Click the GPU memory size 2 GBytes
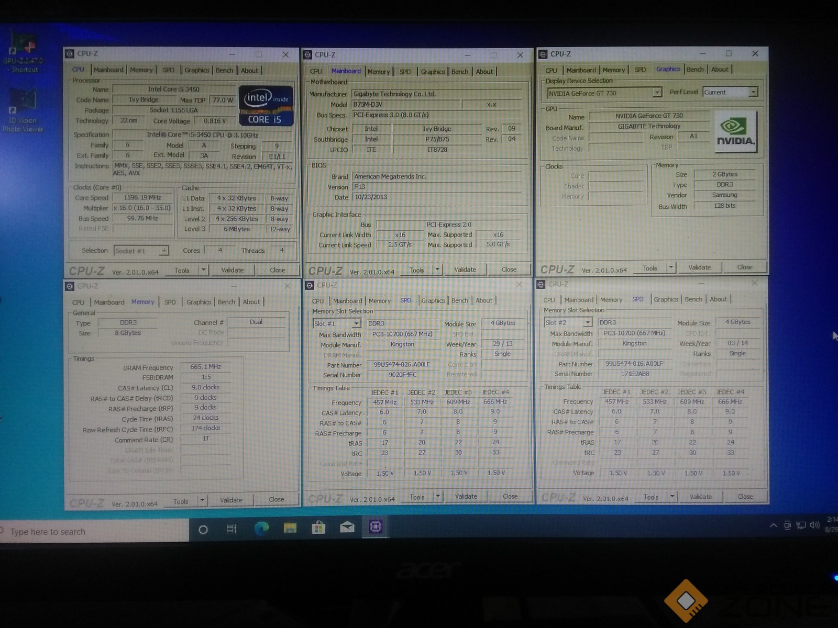The image size is (838, 628). (x=725, y=174)
